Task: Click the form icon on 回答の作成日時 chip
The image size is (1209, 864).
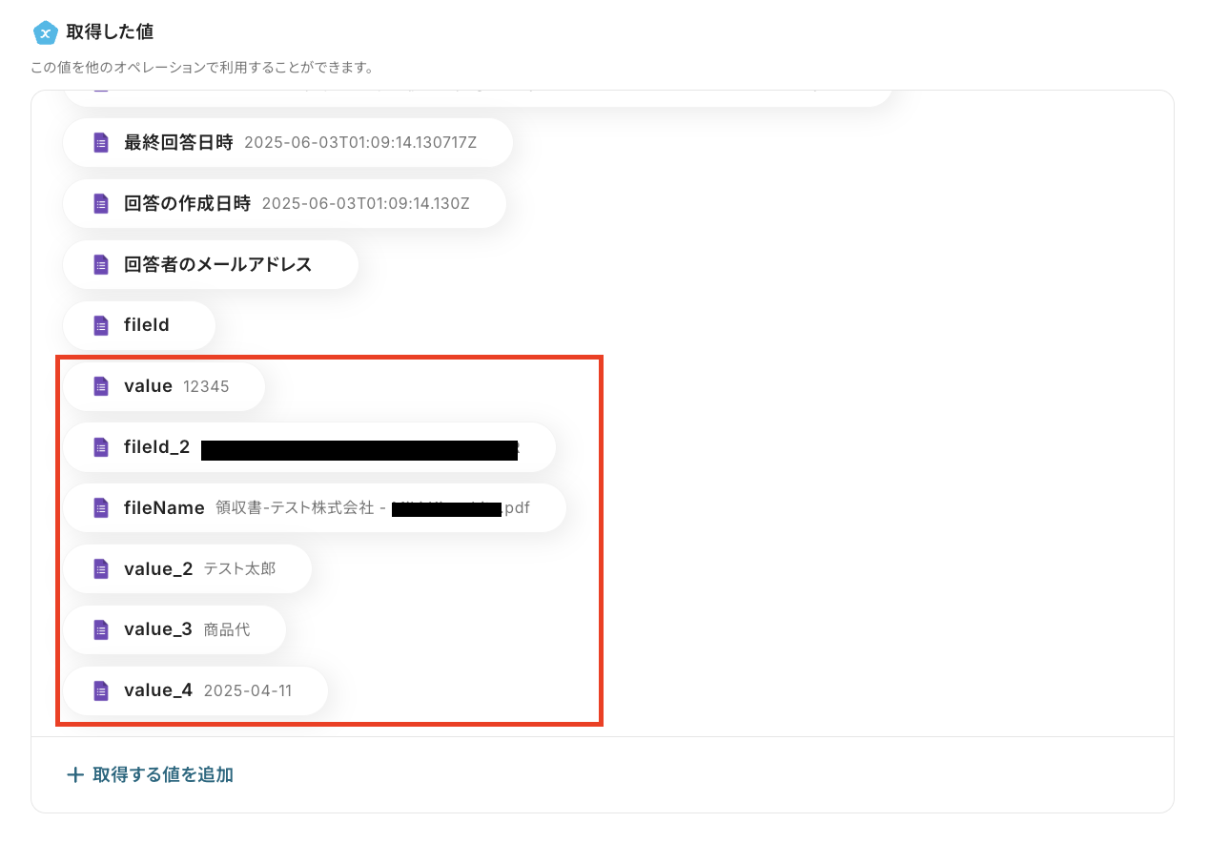Action: (101, 204)
